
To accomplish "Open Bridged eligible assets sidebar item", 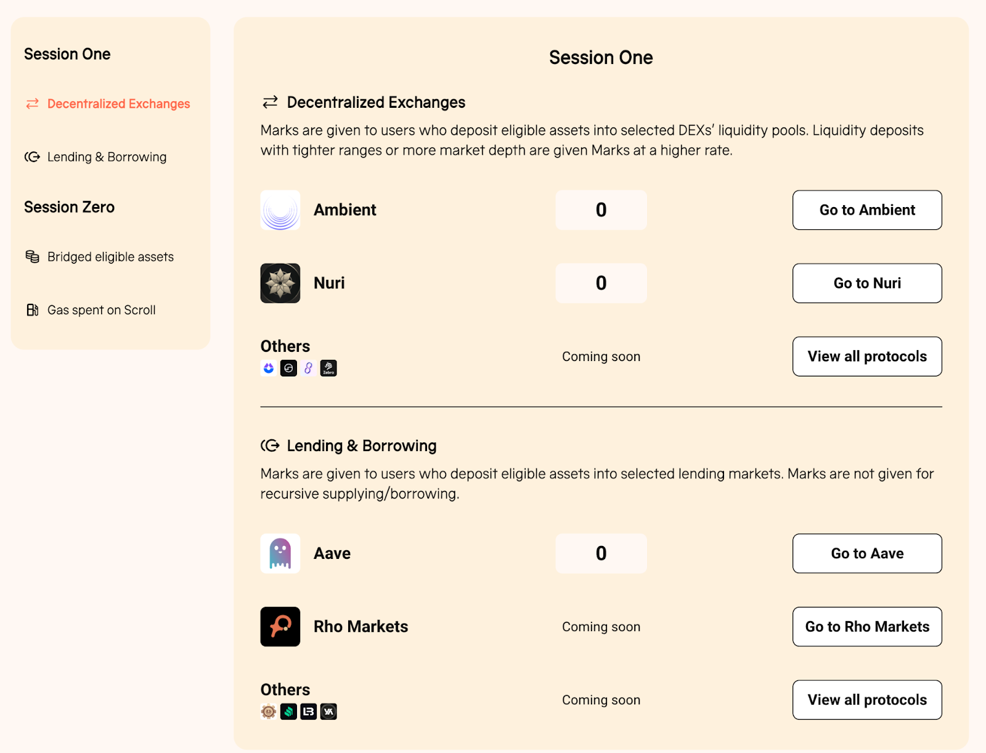I will [99, 257].
